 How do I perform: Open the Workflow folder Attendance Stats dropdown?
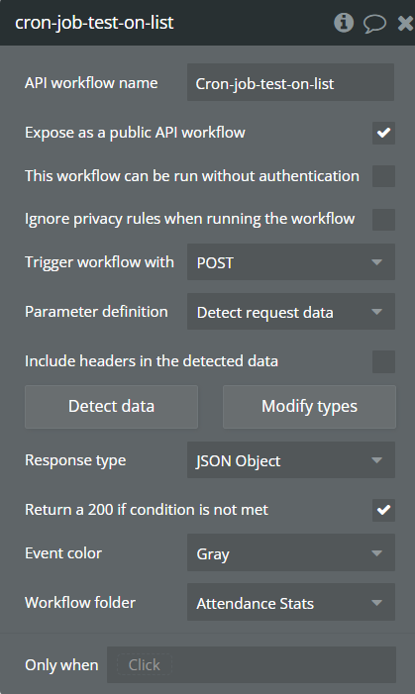291,602
